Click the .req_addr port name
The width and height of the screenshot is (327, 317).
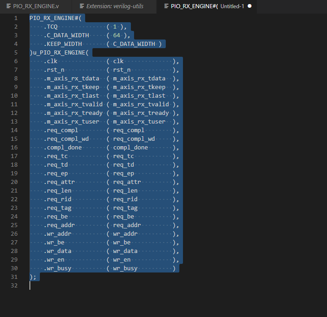click(x=59, y=225)
